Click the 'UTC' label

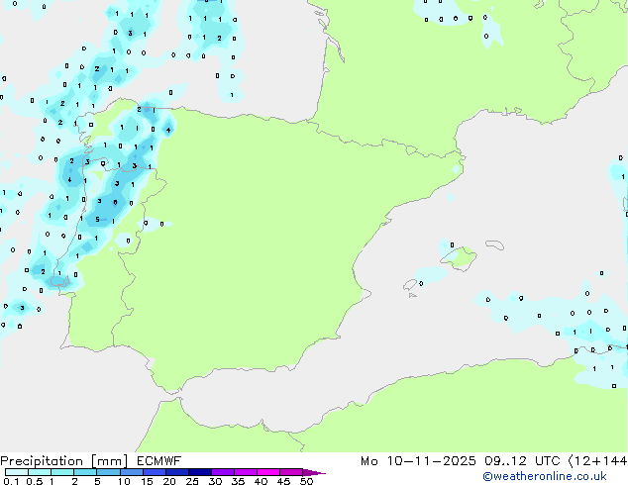tap(548, 461)
